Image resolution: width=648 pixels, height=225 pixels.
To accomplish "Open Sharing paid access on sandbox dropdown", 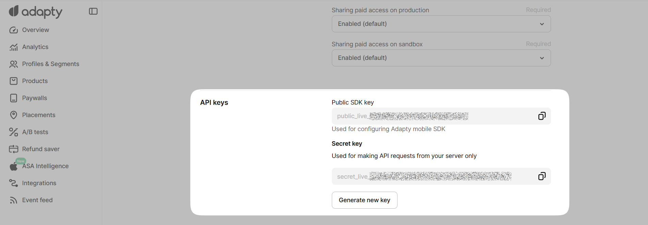I will tap(441, 58).
